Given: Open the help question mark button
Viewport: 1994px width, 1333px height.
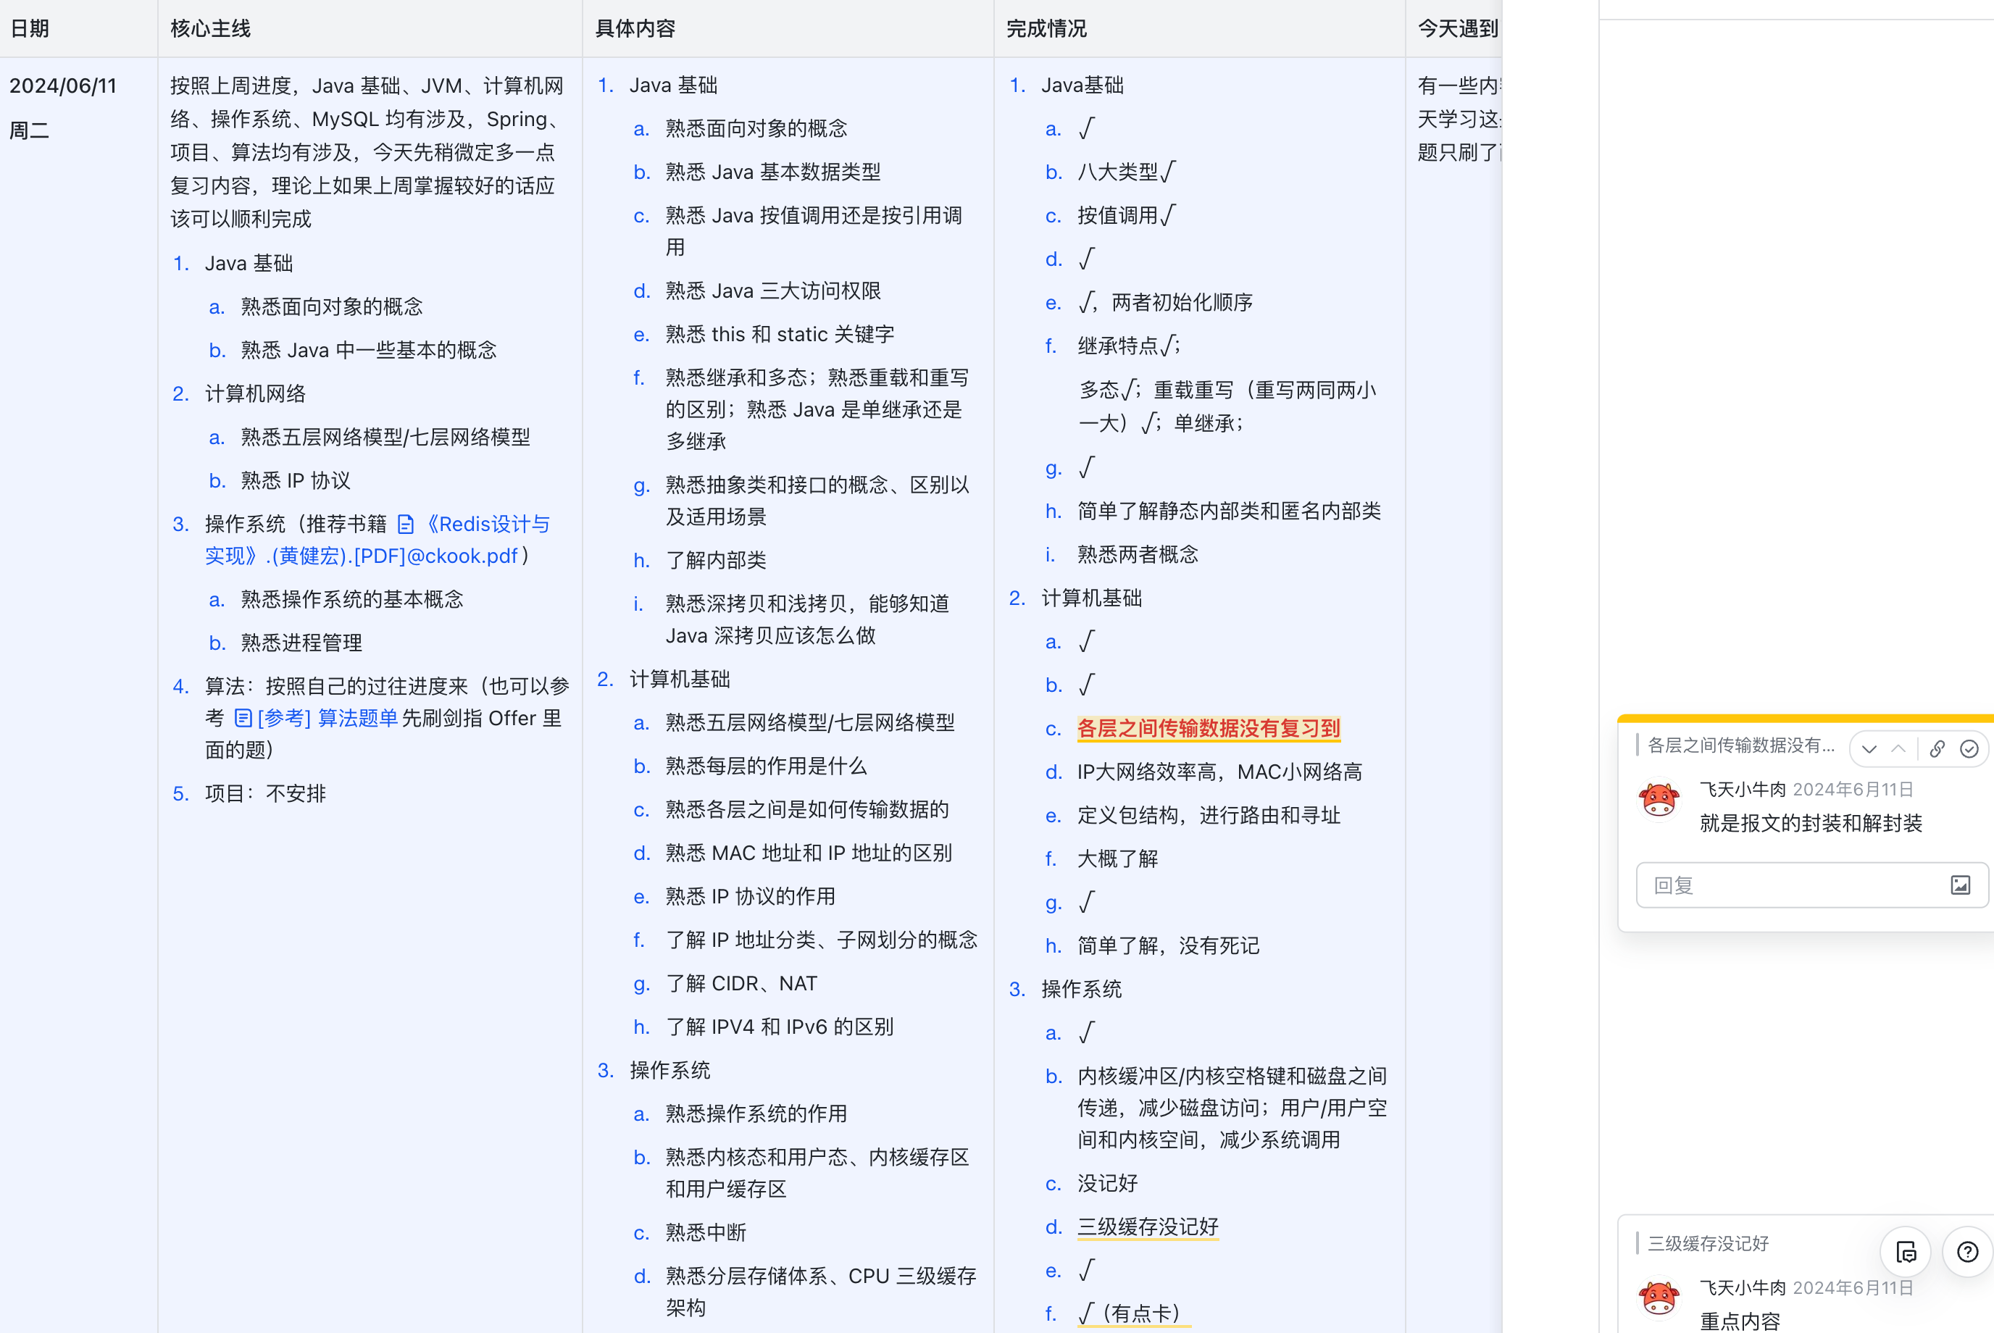Looking at the screenshot, I should coord(1966,1251).
